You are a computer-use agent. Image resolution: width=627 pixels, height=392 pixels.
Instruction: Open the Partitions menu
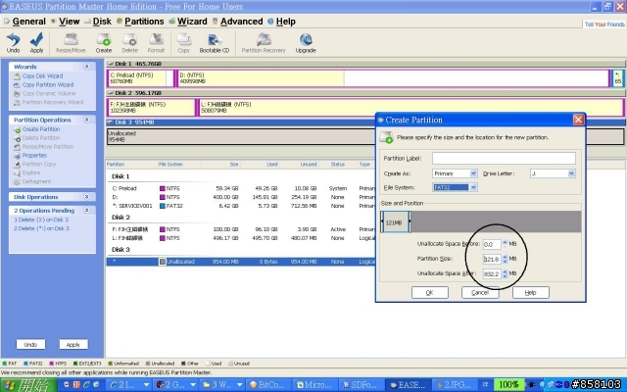[x=144, y=22]
